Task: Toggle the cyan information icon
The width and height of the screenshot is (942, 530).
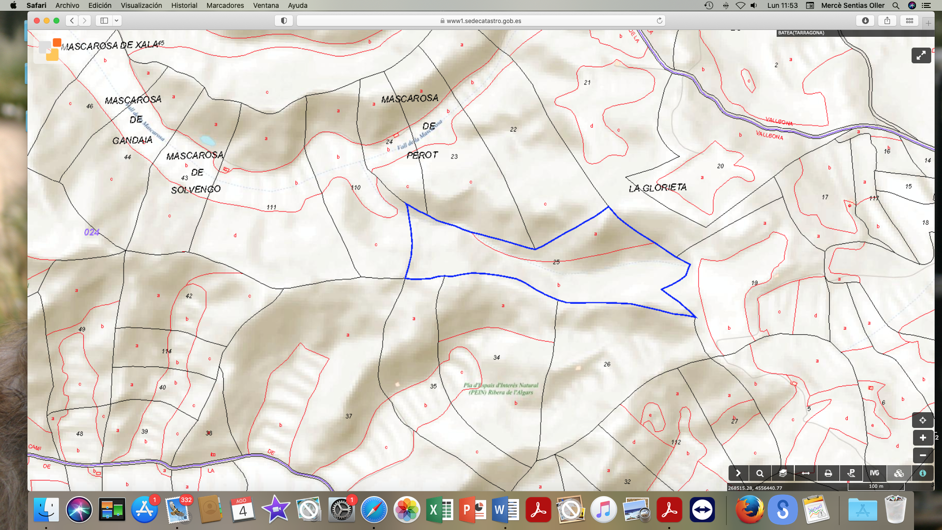Action: (922, 473)
